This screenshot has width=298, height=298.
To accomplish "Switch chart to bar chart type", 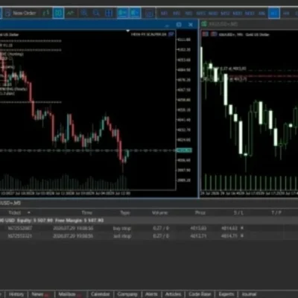I will point(46,13).
